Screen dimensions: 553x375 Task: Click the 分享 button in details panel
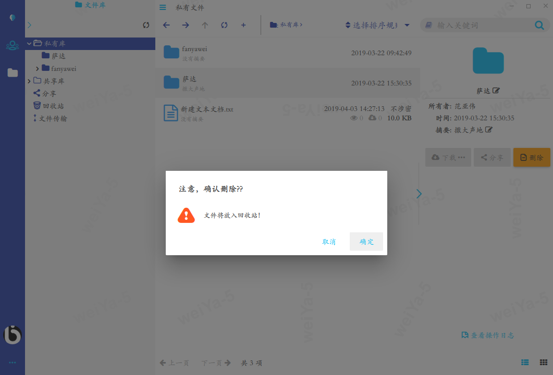pyautogui.click(x=492, y=157)
